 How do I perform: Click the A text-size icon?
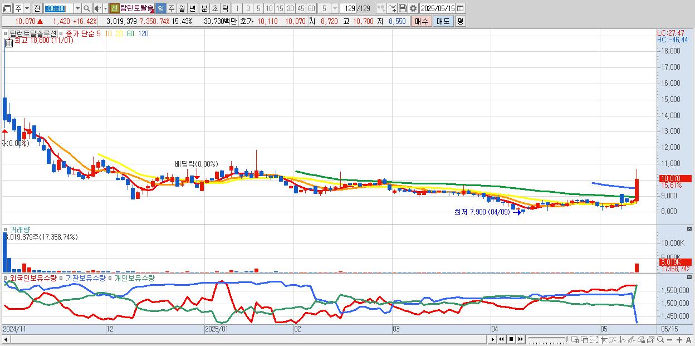click(689, 339)
